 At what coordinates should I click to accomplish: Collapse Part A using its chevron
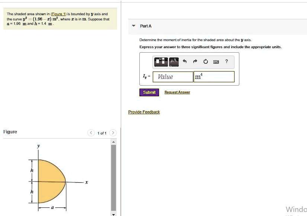tap(133, 26)
